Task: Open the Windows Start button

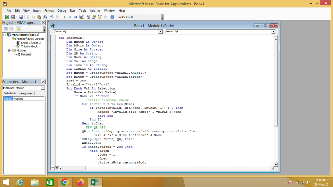Action: [x=6, y=182]
